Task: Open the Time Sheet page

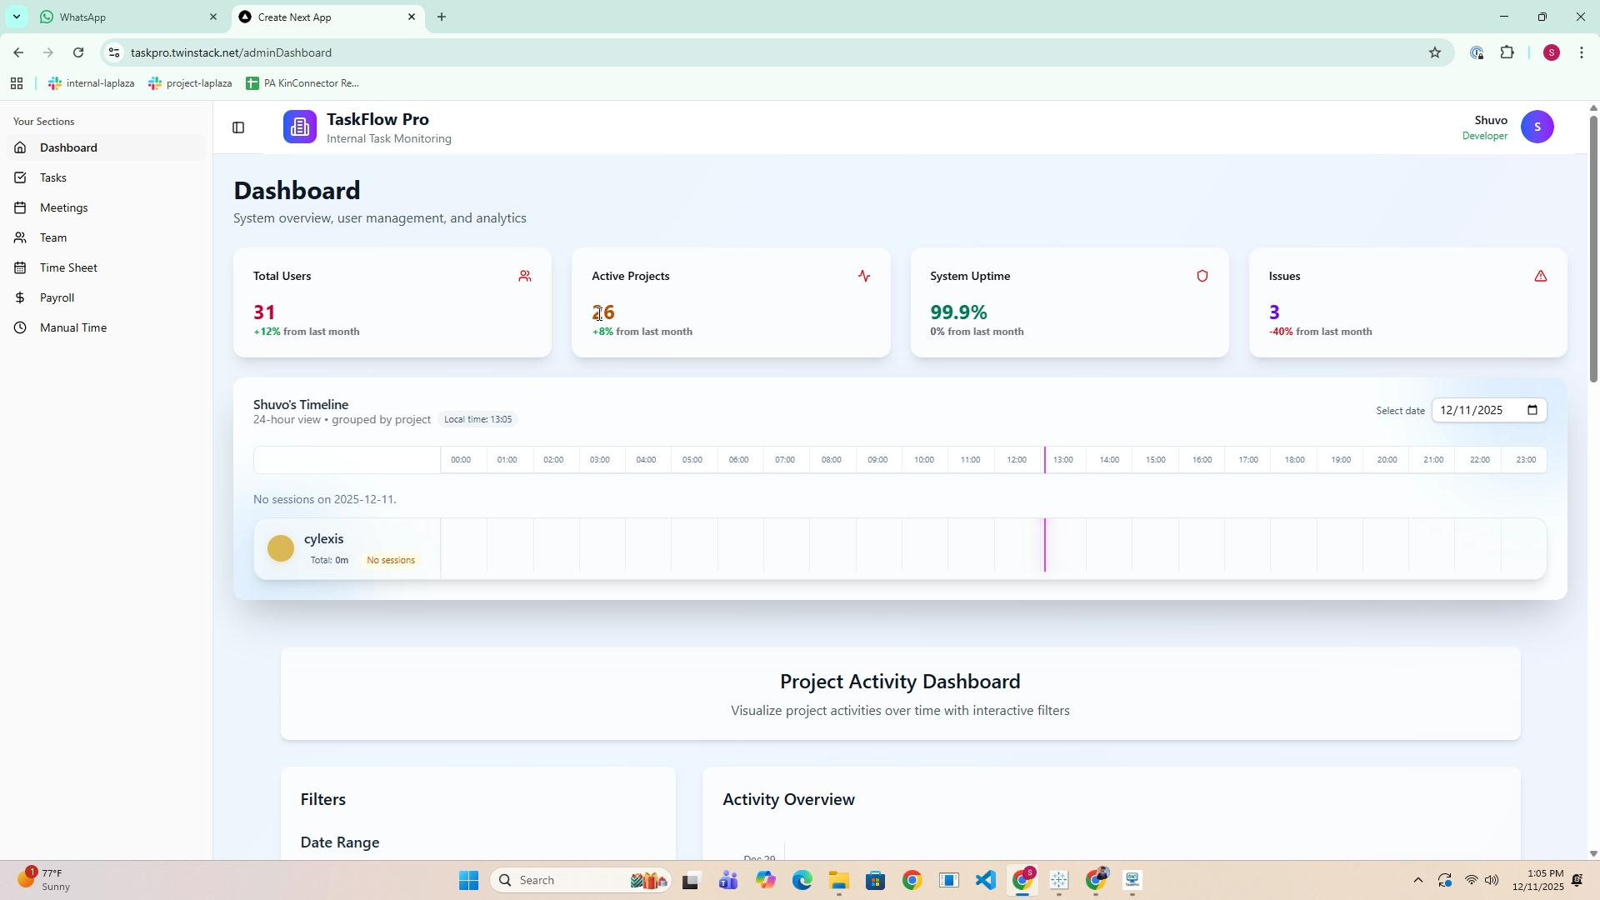Action: click(68, 268)
